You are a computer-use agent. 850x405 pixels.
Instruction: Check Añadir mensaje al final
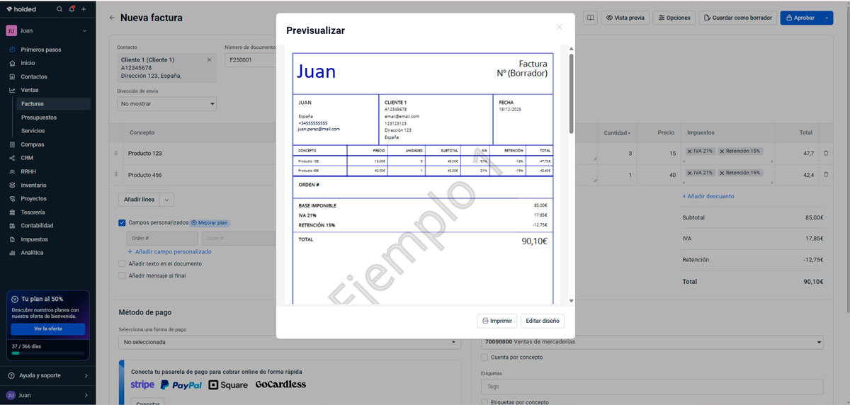122,275
